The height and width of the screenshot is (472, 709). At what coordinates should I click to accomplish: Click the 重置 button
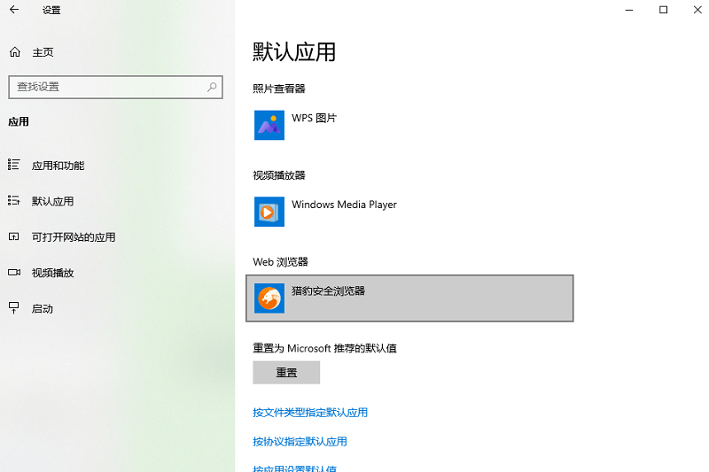[286, 372]
